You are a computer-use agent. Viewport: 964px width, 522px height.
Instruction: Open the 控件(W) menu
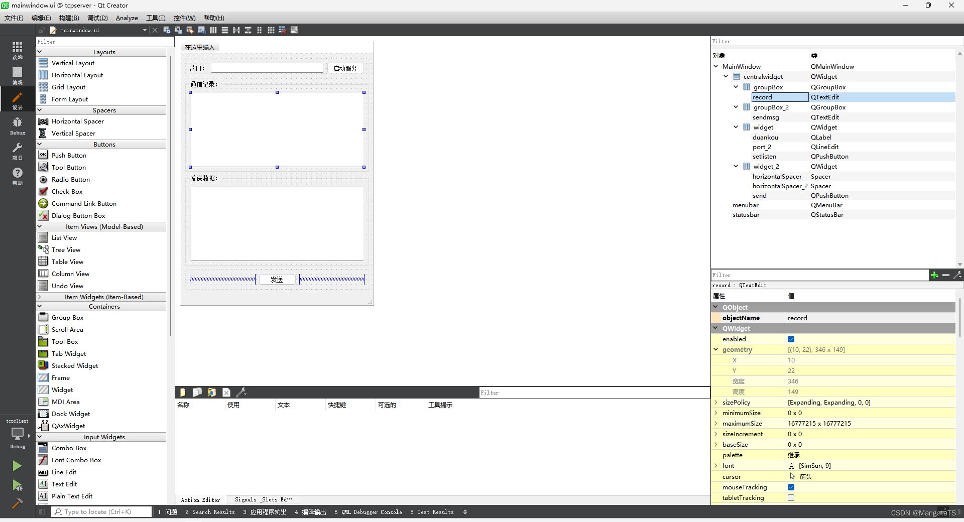click(x=184, y=18)
